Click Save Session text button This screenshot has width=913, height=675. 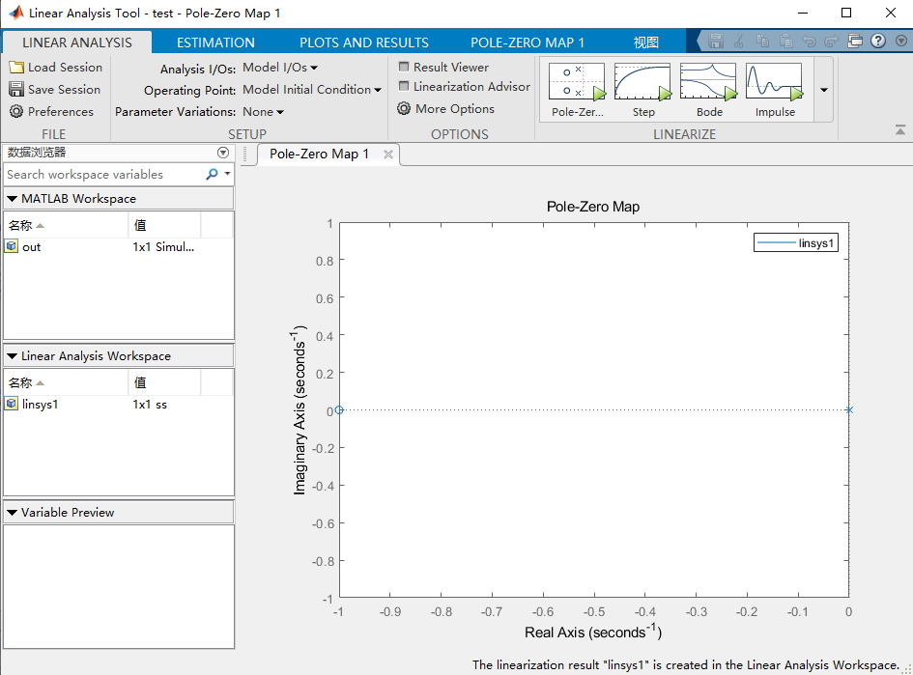pyautogui.click(x=64, y=90)
